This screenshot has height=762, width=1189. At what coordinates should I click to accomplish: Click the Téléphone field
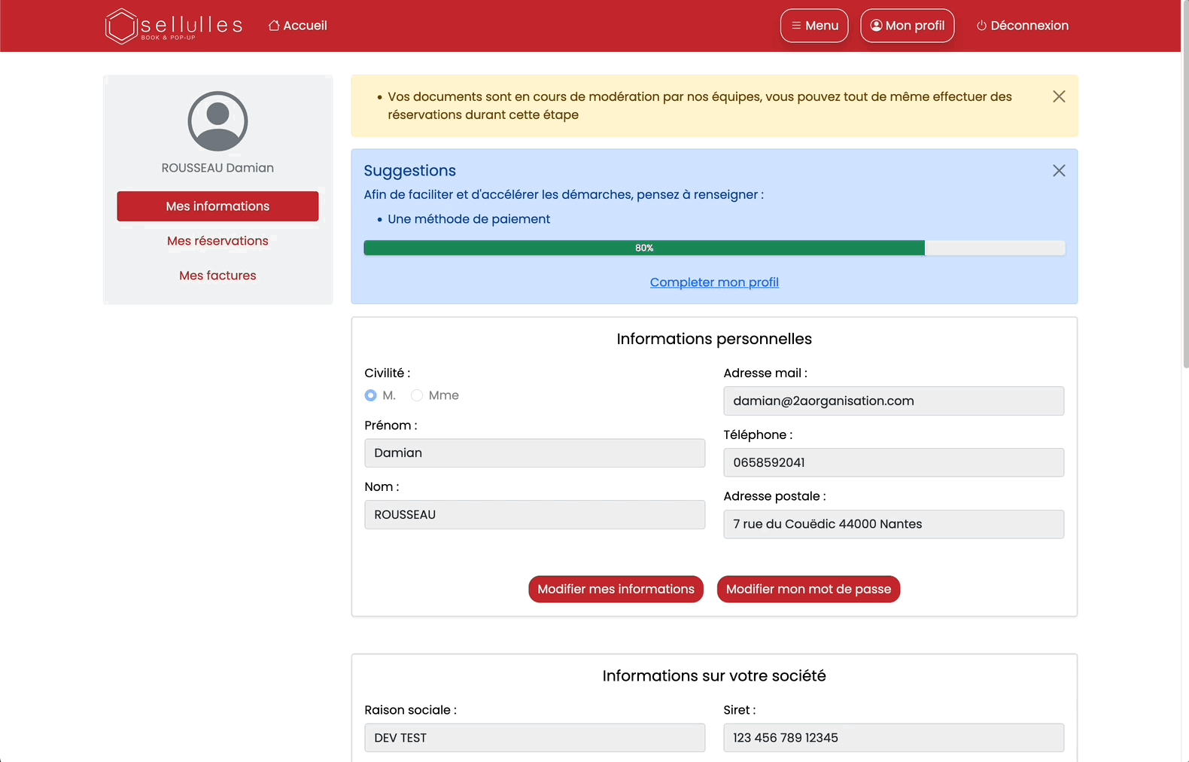pos(894,463)
